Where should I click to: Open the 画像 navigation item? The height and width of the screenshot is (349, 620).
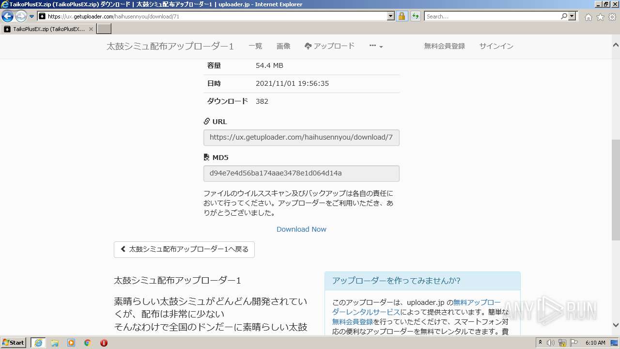tap(283, 46)
